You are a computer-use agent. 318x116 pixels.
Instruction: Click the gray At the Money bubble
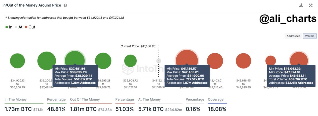tap(159, 61)
